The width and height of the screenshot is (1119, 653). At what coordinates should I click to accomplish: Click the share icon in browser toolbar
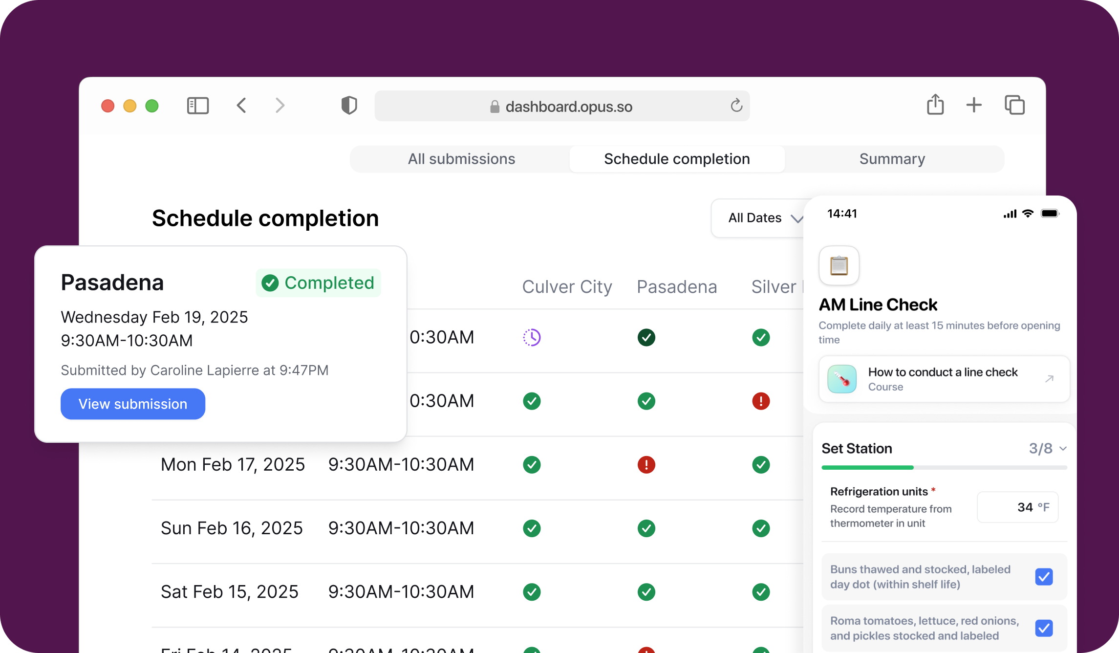[x=935, y=105]
